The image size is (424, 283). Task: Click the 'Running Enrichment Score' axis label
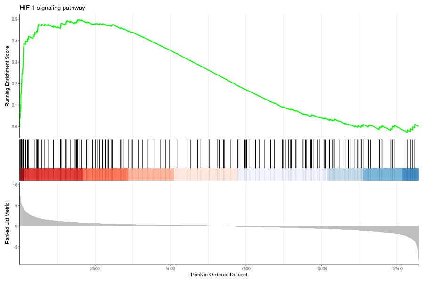[7, 76]
